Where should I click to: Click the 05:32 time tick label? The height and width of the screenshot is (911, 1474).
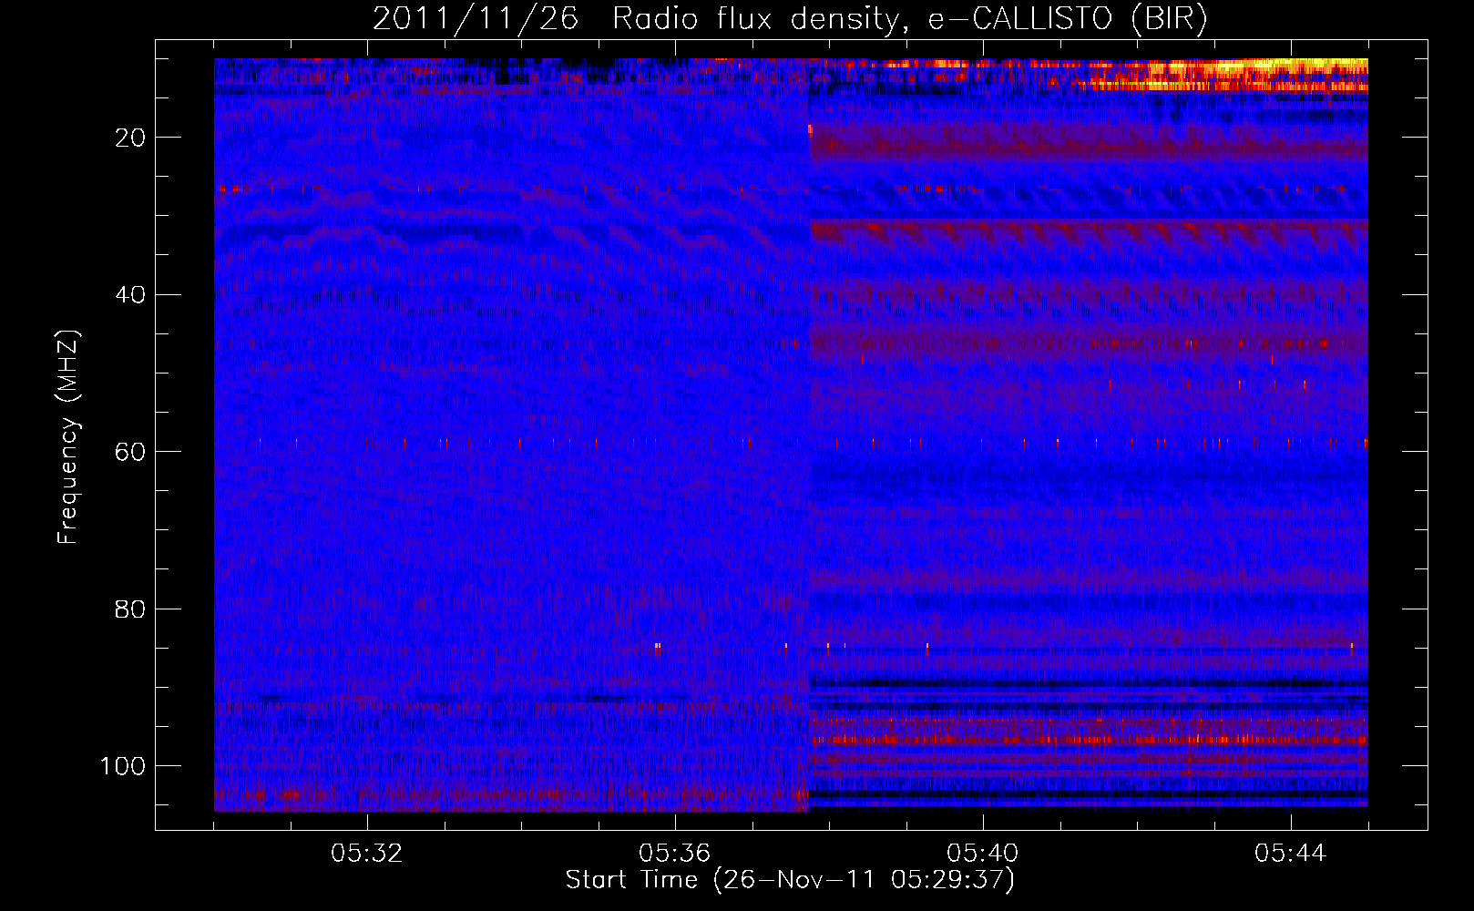pos(367,854)
